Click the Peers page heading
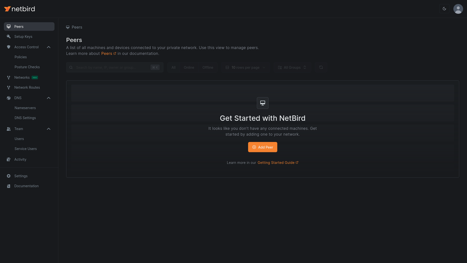Viewport: 467px width, 263px height. (74, 40)
